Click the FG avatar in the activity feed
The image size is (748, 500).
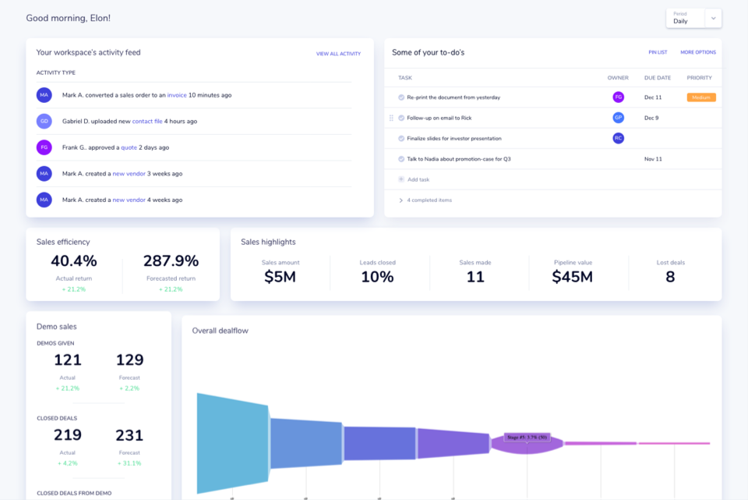click(44, 147)
